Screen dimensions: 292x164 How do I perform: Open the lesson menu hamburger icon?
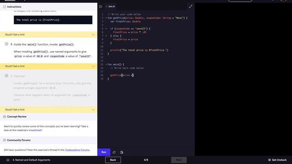[x=8, y=160]
